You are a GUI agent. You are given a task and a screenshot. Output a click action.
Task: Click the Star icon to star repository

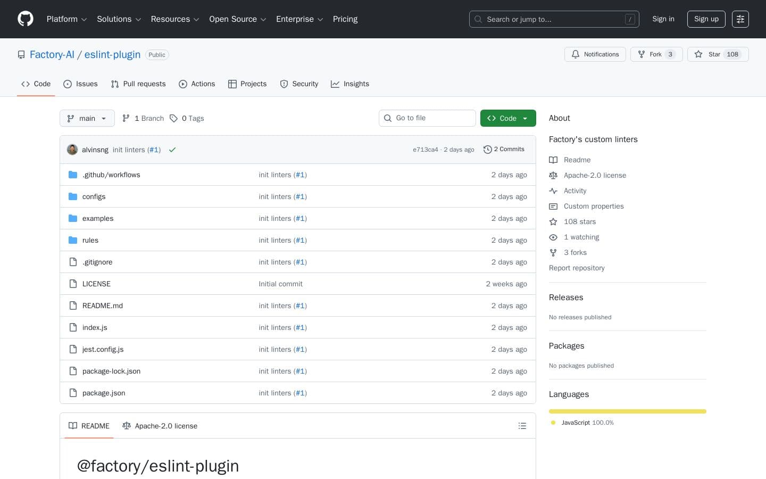coord(698,54)
